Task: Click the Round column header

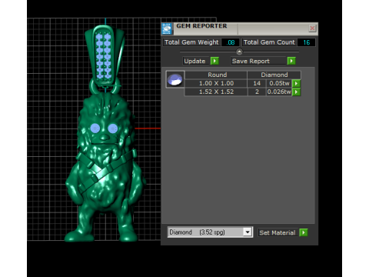Action: coord(216,75)
